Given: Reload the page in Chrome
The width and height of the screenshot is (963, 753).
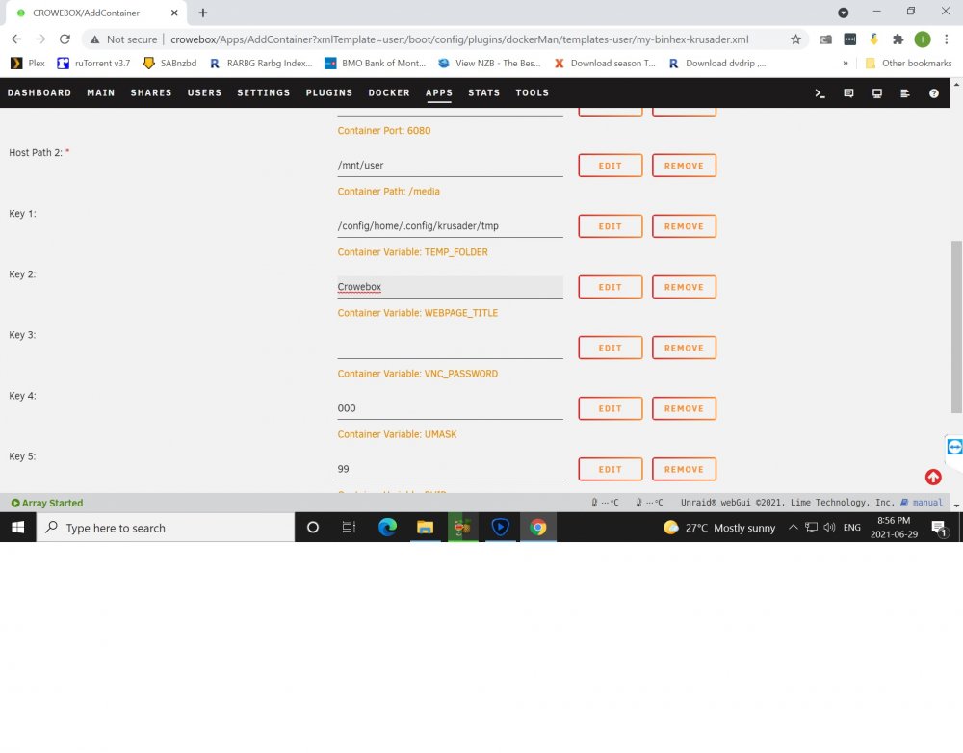Looking at the screenshot, I should tap(65, 39).
